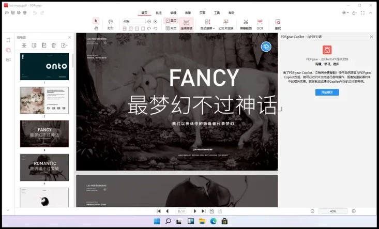The height and width of the screenshot is (229, 379).
Task: Select the hand pan tool
Action: 96,28
